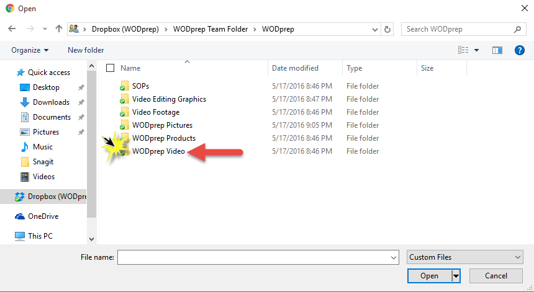Open Desktop in the navigation pane
Viewport: 534px width, 292px height.
click(46, 87)
